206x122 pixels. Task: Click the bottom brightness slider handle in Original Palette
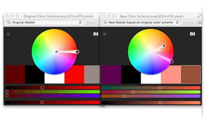point(42,102)
